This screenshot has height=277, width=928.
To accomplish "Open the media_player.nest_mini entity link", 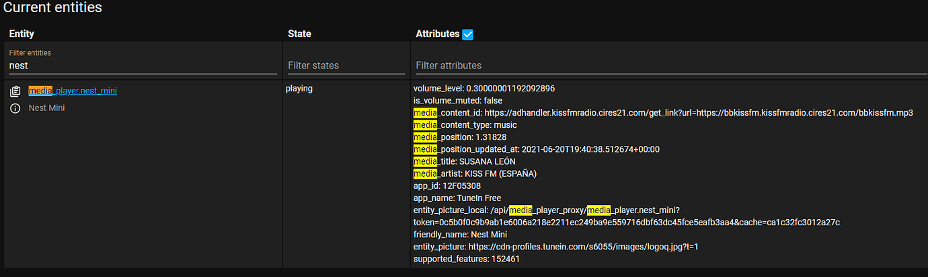I will pyautogui.click(x=73, y=91).
